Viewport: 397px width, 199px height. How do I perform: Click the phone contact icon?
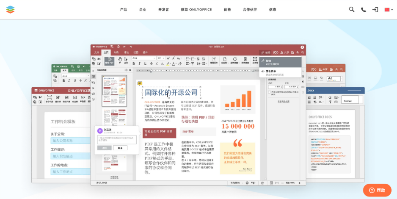(x=363, y=10)
